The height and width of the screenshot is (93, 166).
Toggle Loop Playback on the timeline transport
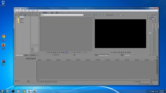(40, 82)
